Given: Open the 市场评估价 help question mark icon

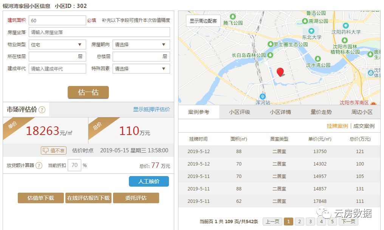Looking at the screenshot, I should (41, 109).
